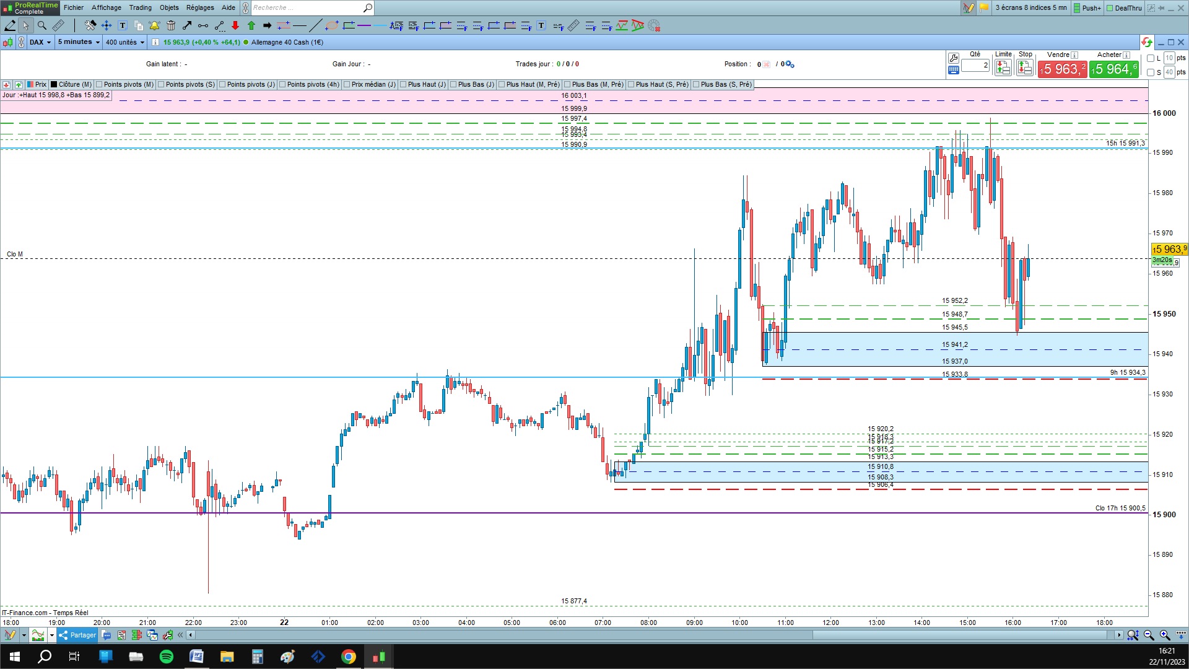The height and width of the screenshot is (669, 1189).
Task: Open the Affichage menu
Action: click(107, 7)
